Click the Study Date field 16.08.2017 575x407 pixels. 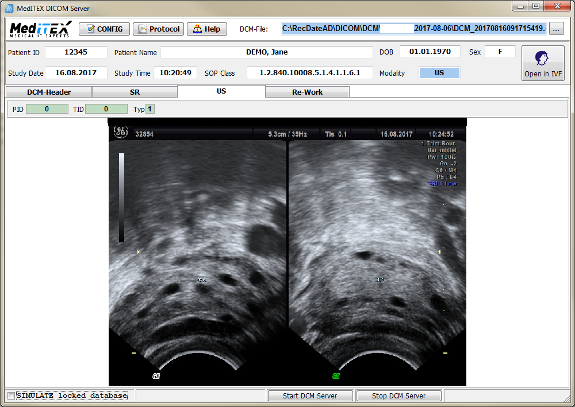[x=76, y=73]
